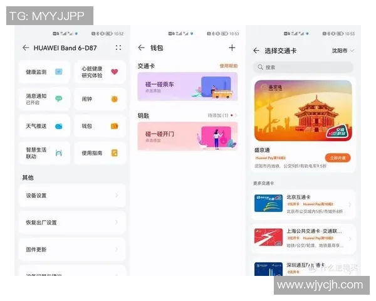
Task: Go back from HUAWEI Band 6-D87 screen
Action: point(26,48)
